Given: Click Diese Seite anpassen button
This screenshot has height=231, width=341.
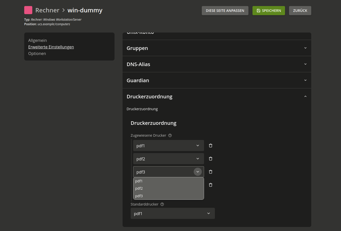Looking at the screenshot, I should click(x=225, y=11).
